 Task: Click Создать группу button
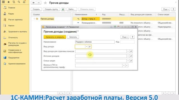[51, 9]
